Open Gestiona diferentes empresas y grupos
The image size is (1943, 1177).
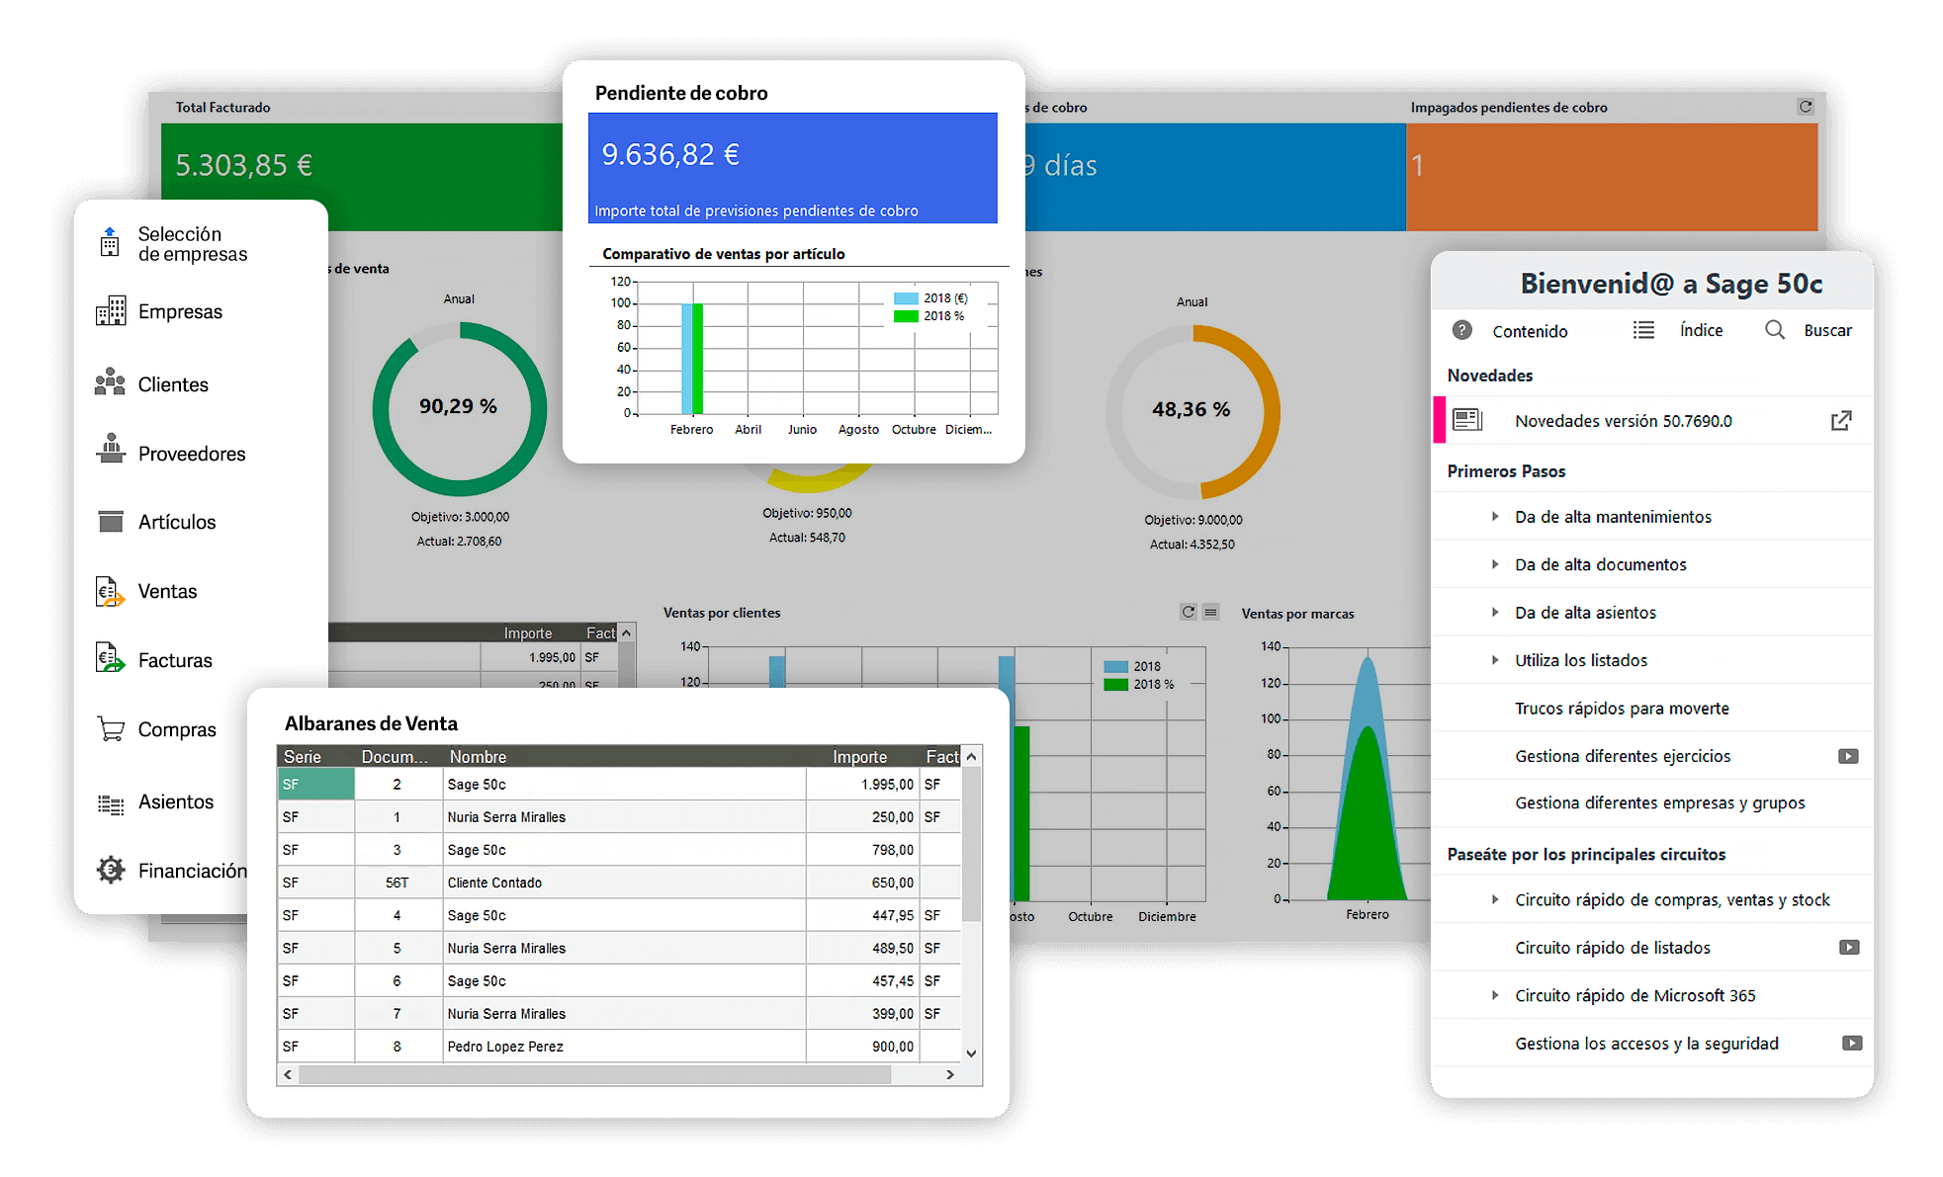(1659, 803)
